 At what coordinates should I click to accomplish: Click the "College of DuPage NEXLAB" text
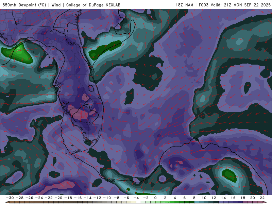tap(93, 5)
